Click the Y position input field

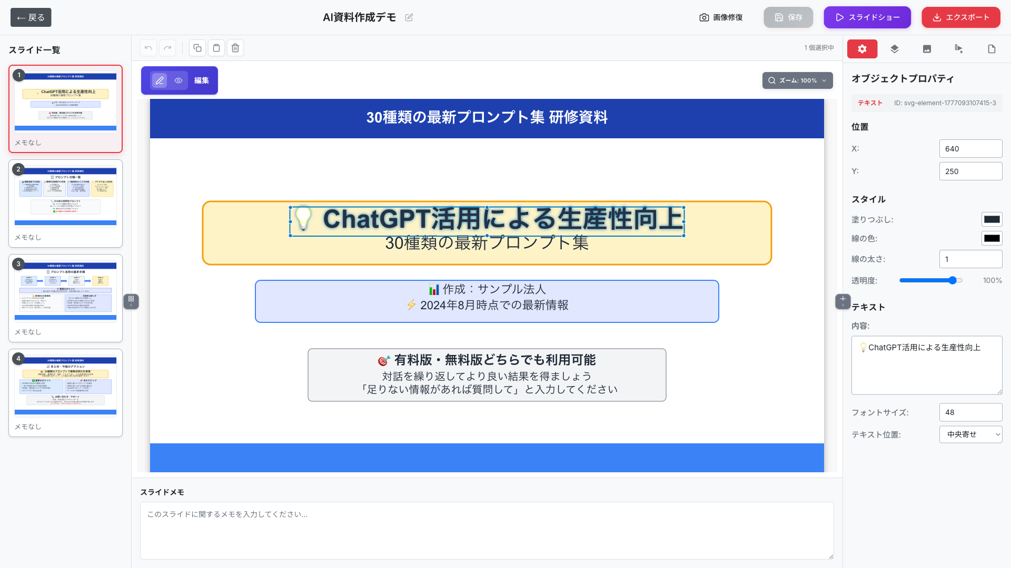click(970, 171)
